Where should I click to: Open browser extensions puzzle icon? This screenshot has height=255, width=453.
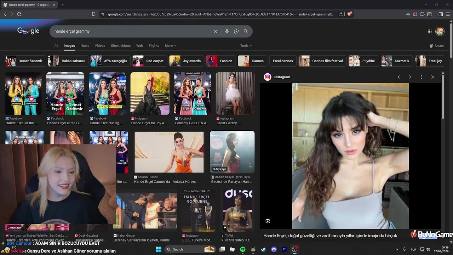pyautogui.click(x=422, y=14)
